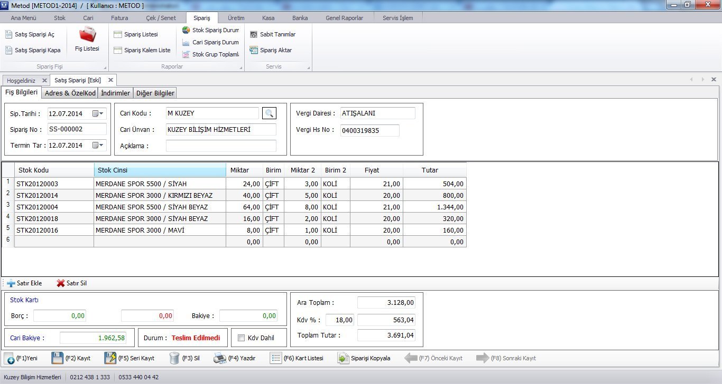Viewport: 722px width, 384px height.
Task: Toggle the Kdv Dahil checkbox
Action: (242, 338)
